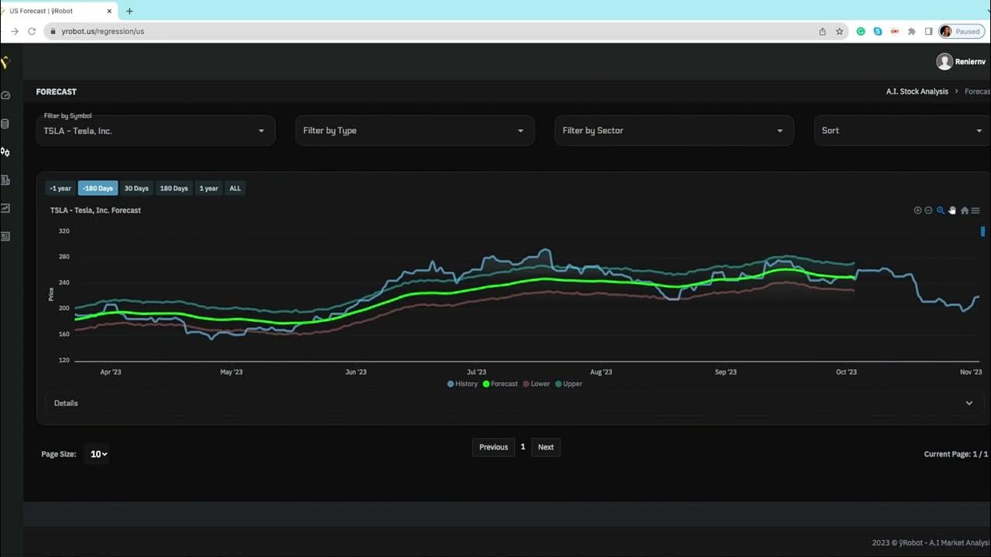The image size is (991, 557).
Task: Open the Grammarly extension icon
Action: (861, 32)
